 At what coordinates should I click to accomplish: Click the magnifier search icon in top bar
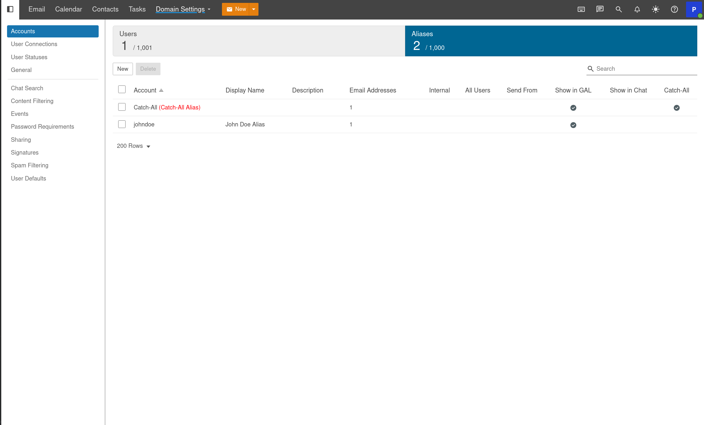pyautogui.click(x=618, y=9)
